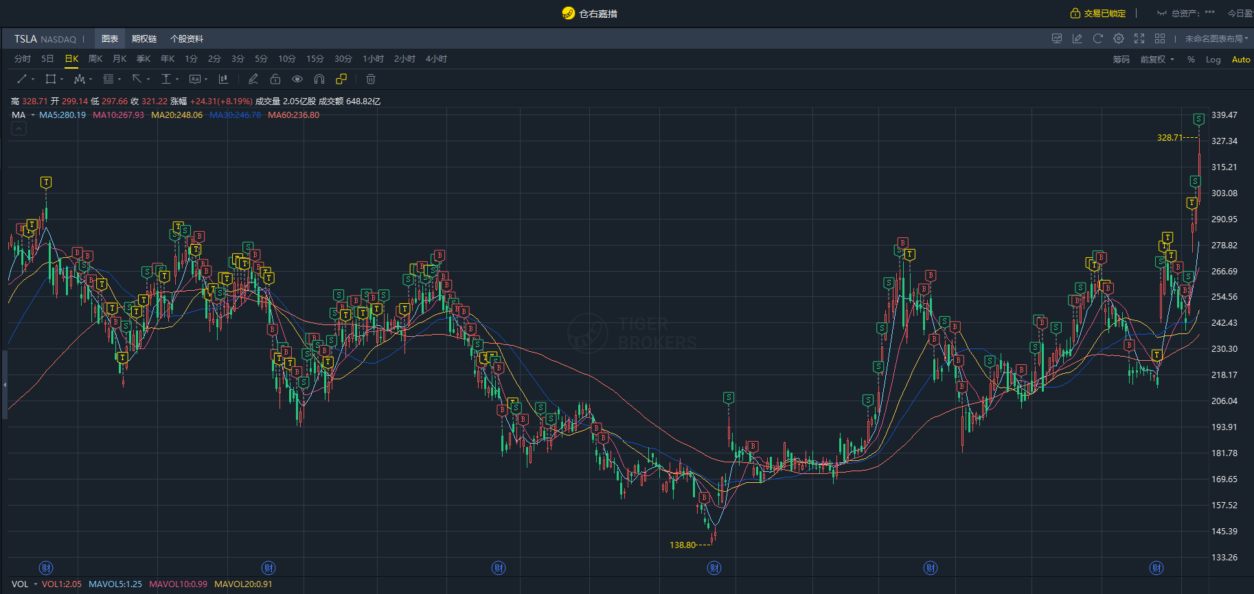Click the MA20:248.06 legend label

tap(177, 115)
